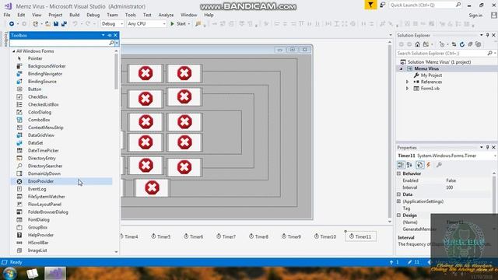Open the Debug menu
This screenshot has width=498, height=280.
(93, 15)
